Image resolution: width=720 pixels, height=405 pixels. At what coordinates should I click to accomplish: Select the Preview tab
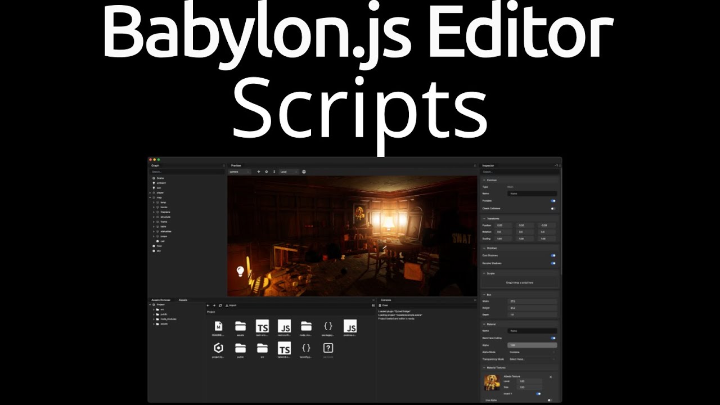point(236,165)
